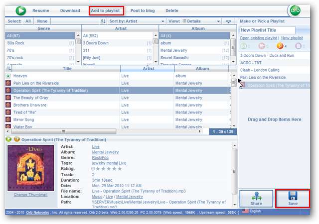The height and width of the screenshot is (224, 319).
Task: Click the Orb logo icon
Action: tap(295, 10)
